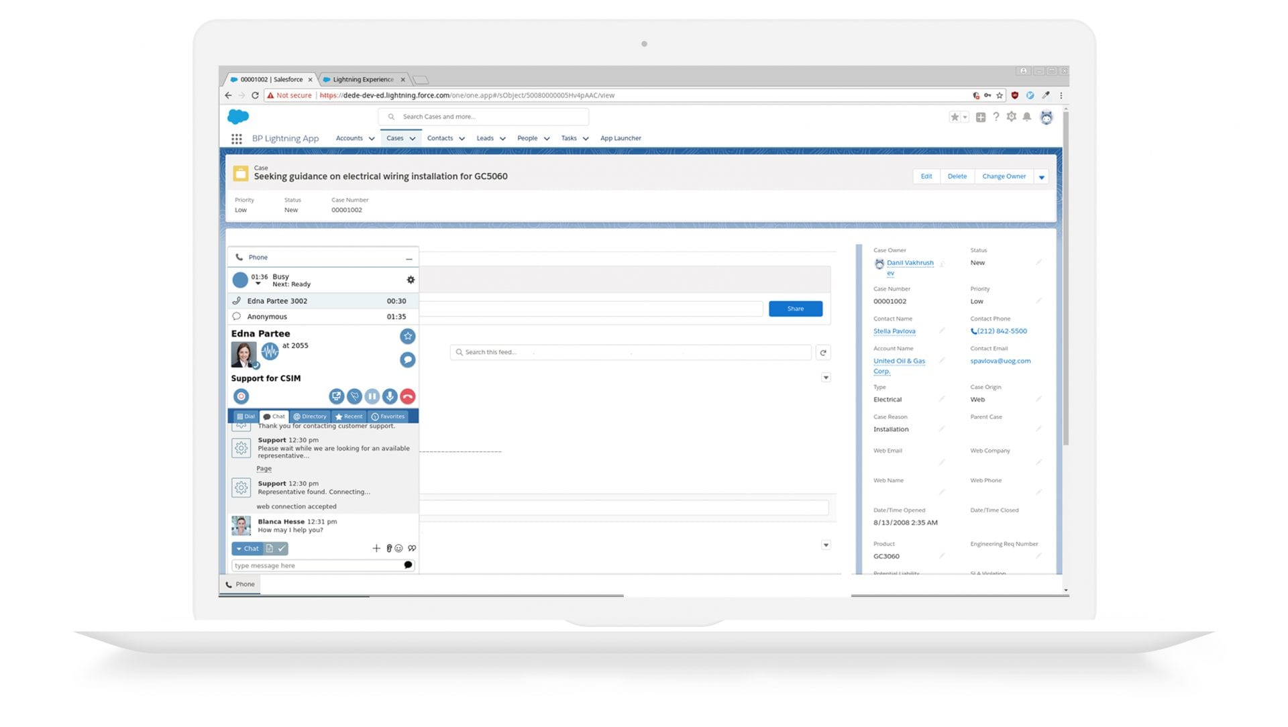Open softphone settings gear icon
The height and width of the screenshot is (727, 1288).
411,280
